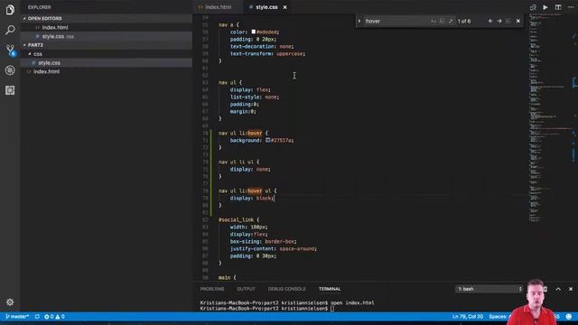Click the 'text-transform: uppercase;' line

(x=267, y=53)
